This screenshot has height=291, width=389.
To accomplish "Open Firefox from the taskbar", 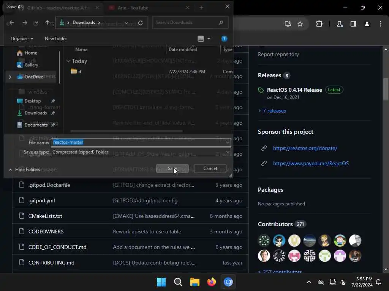I will (x=211, y=282).
